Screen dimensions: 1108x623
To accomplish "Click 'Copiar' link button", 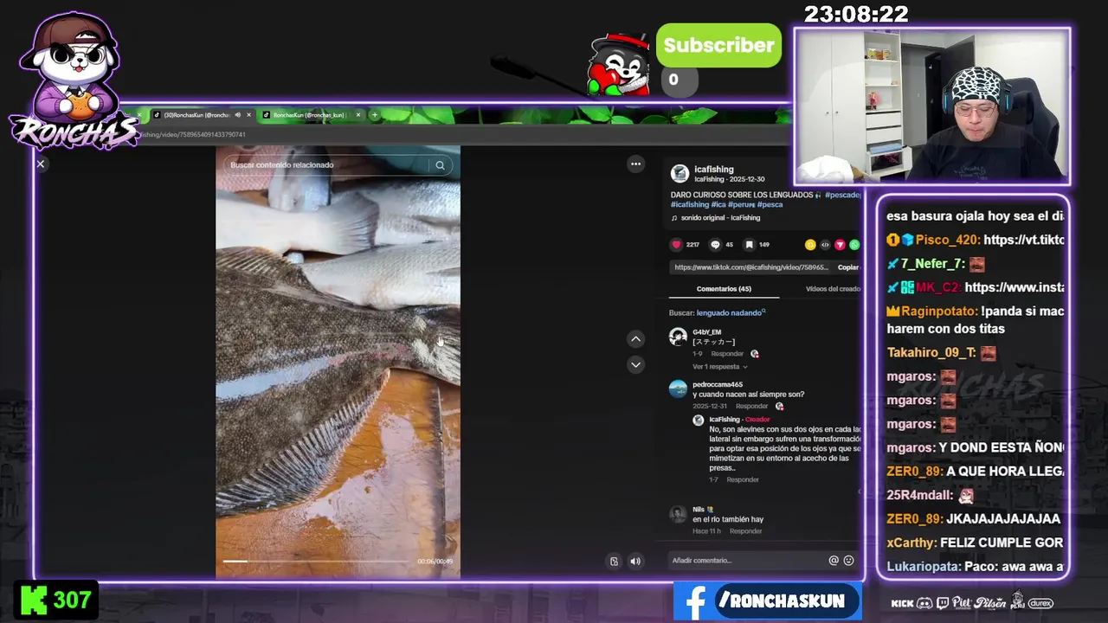I will tap(848, 267).
